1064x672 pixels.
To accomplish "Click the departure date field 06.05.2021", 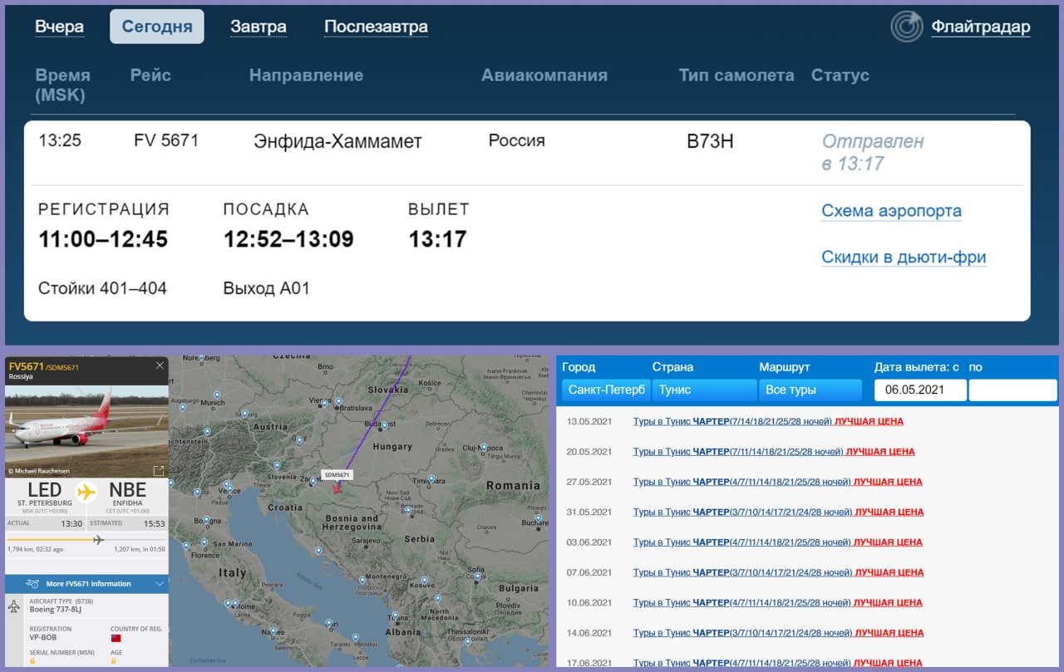I will pyautogui.click(x=920, y=390).
